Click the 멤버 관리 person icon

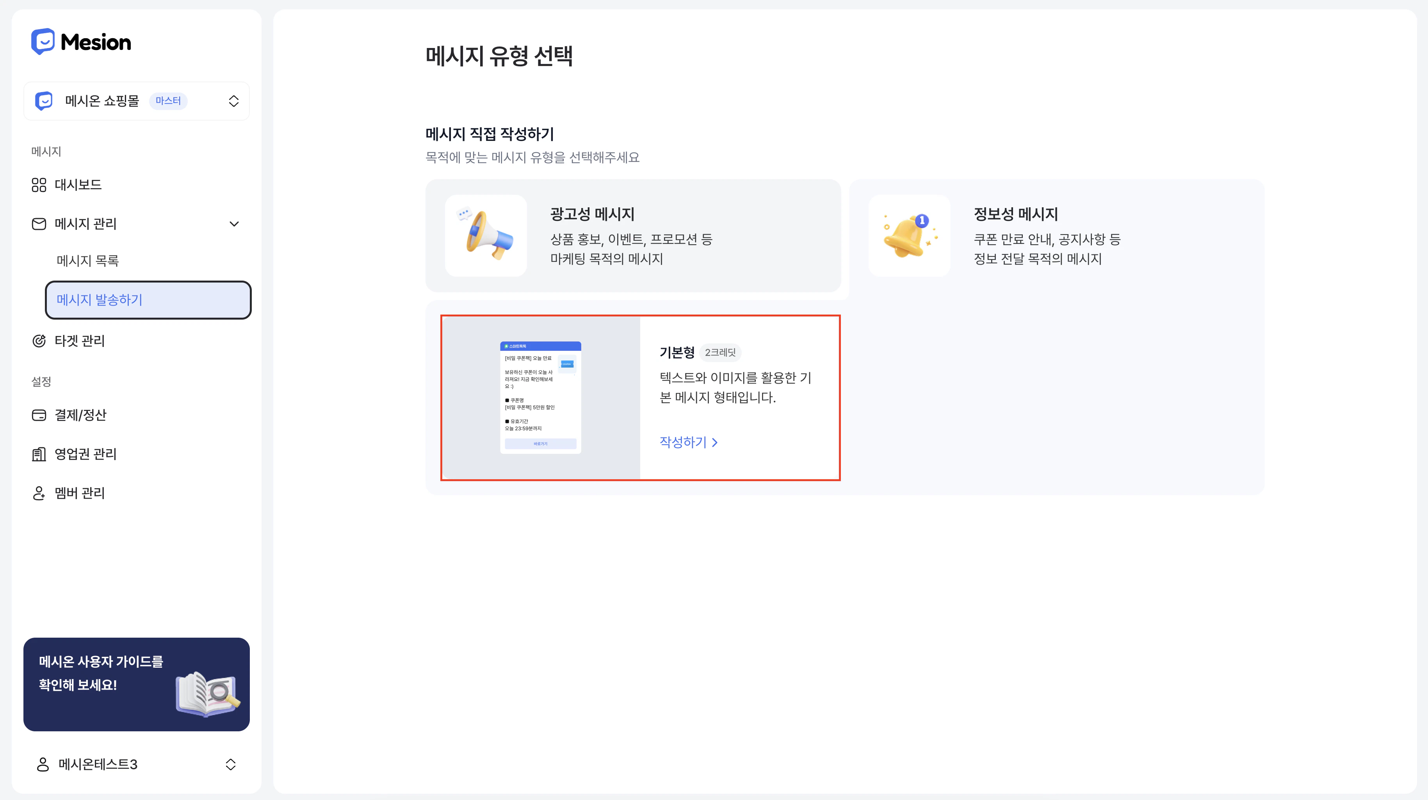click(38, 493)
